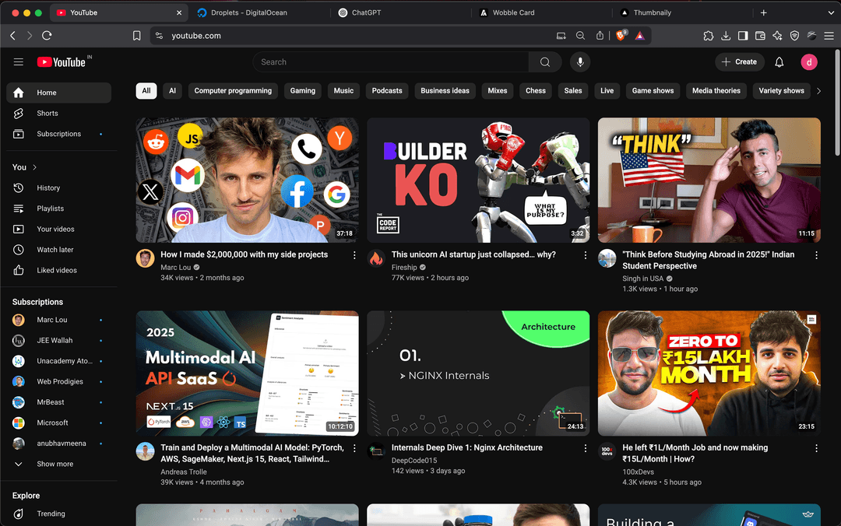Open Web Prodigies subscription channel
The width and height of the screenshot is (841, 526).
pos(58,382)
